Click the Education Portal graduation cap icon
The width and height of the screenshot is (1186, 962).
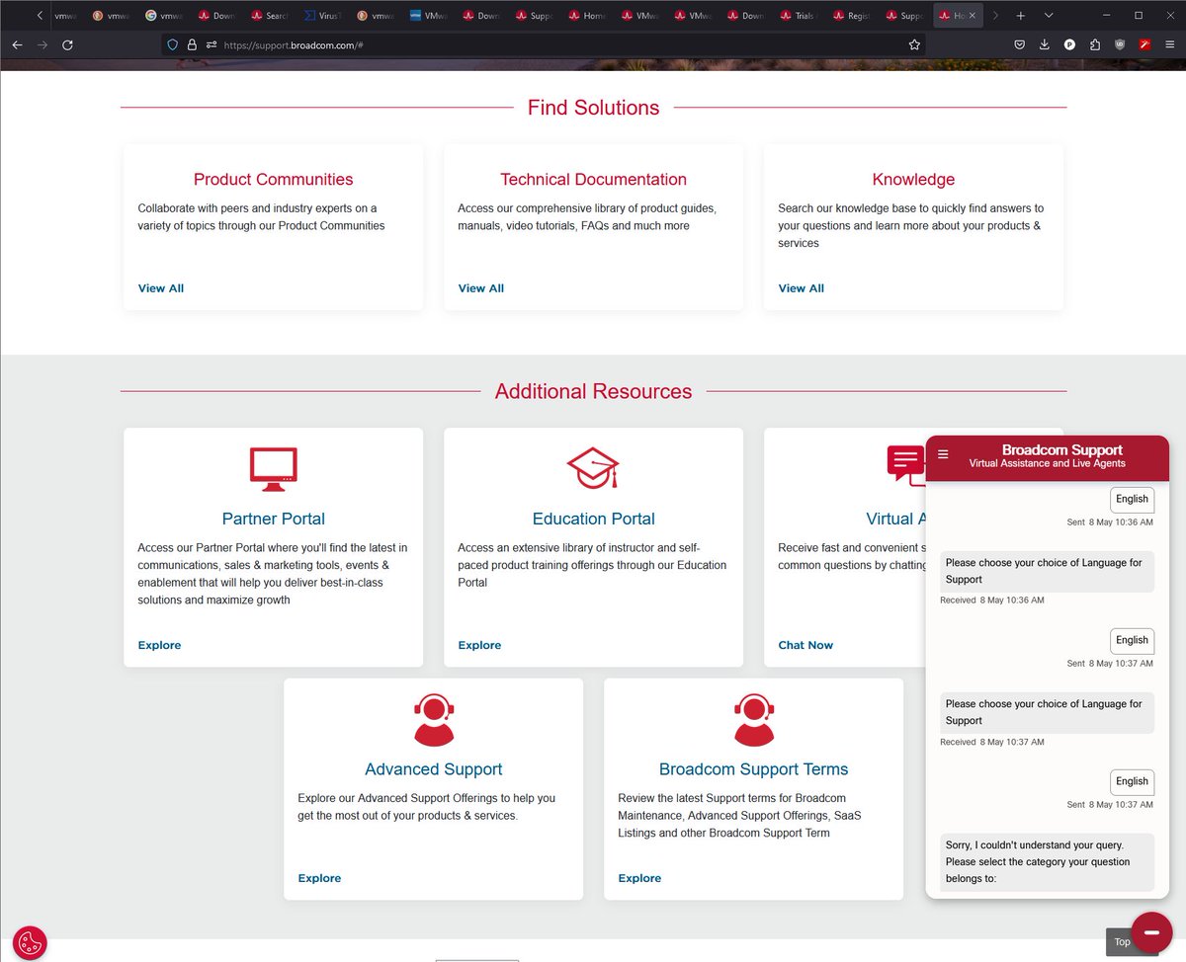pos(593,468)
